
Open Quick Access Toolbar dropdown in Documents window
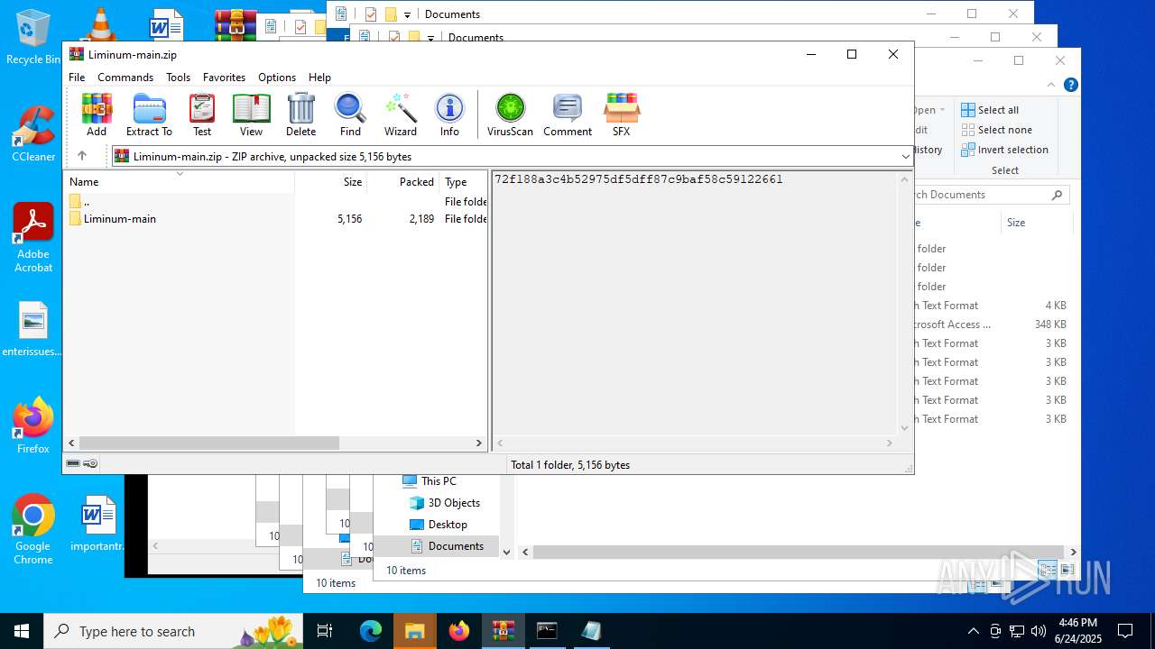(408, 14)
